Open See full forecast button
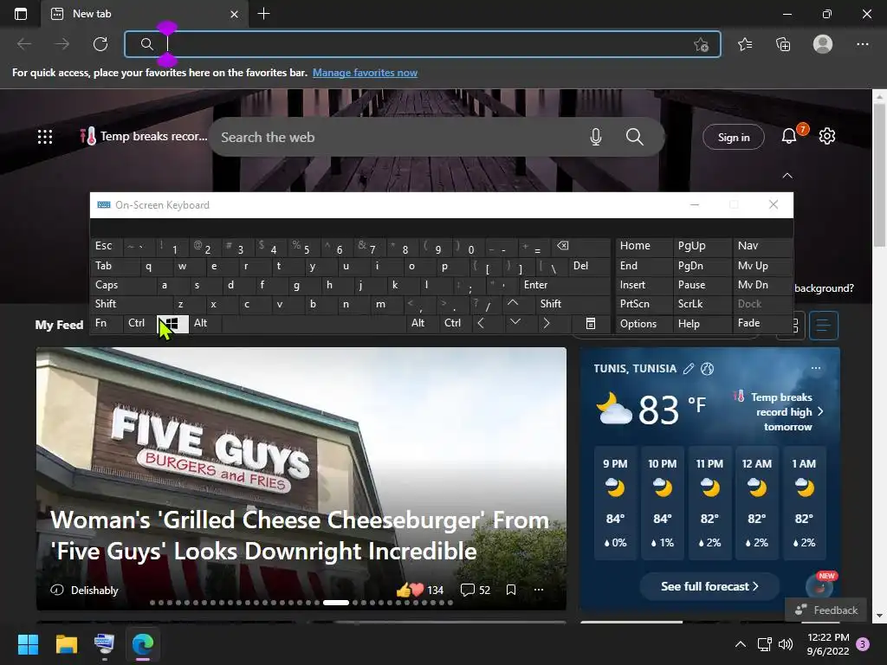887x665 pixels. [709, 586]
